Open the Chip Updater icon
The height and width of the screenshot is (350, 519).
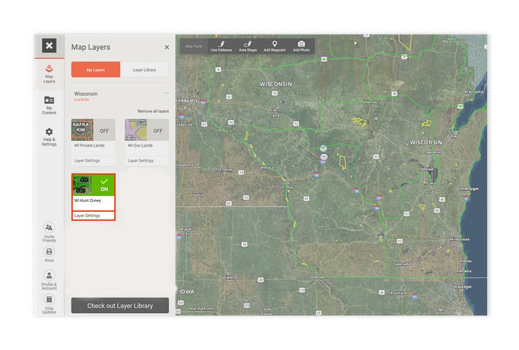49,299
